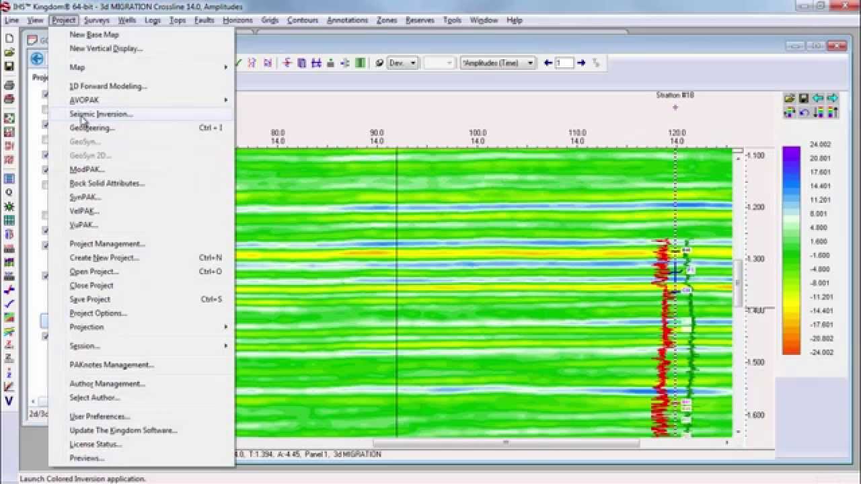
Task: Choose Update The Kingdom Software entry
Action: [123, 430]
